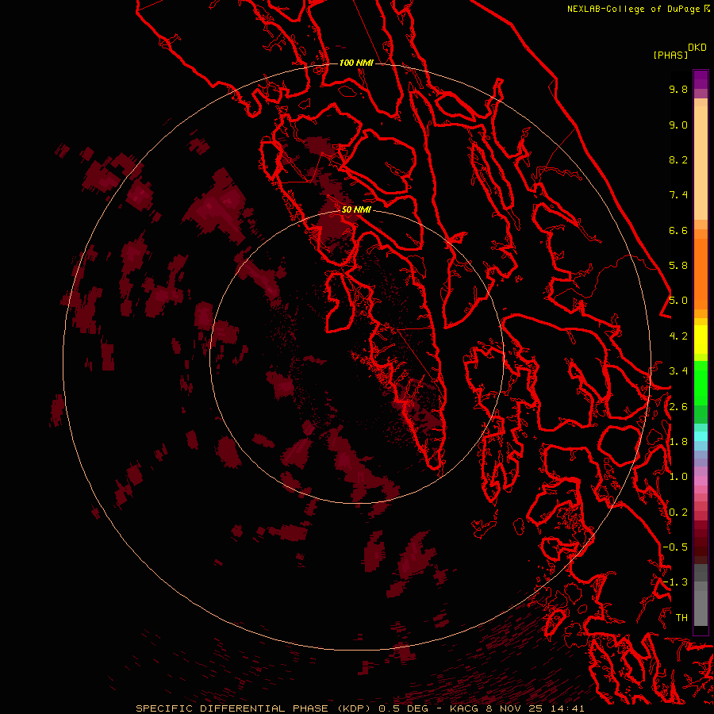Click the 7.4 value on color scale
The width and height of the screenshot is (714, 714).
coord(678,195)
